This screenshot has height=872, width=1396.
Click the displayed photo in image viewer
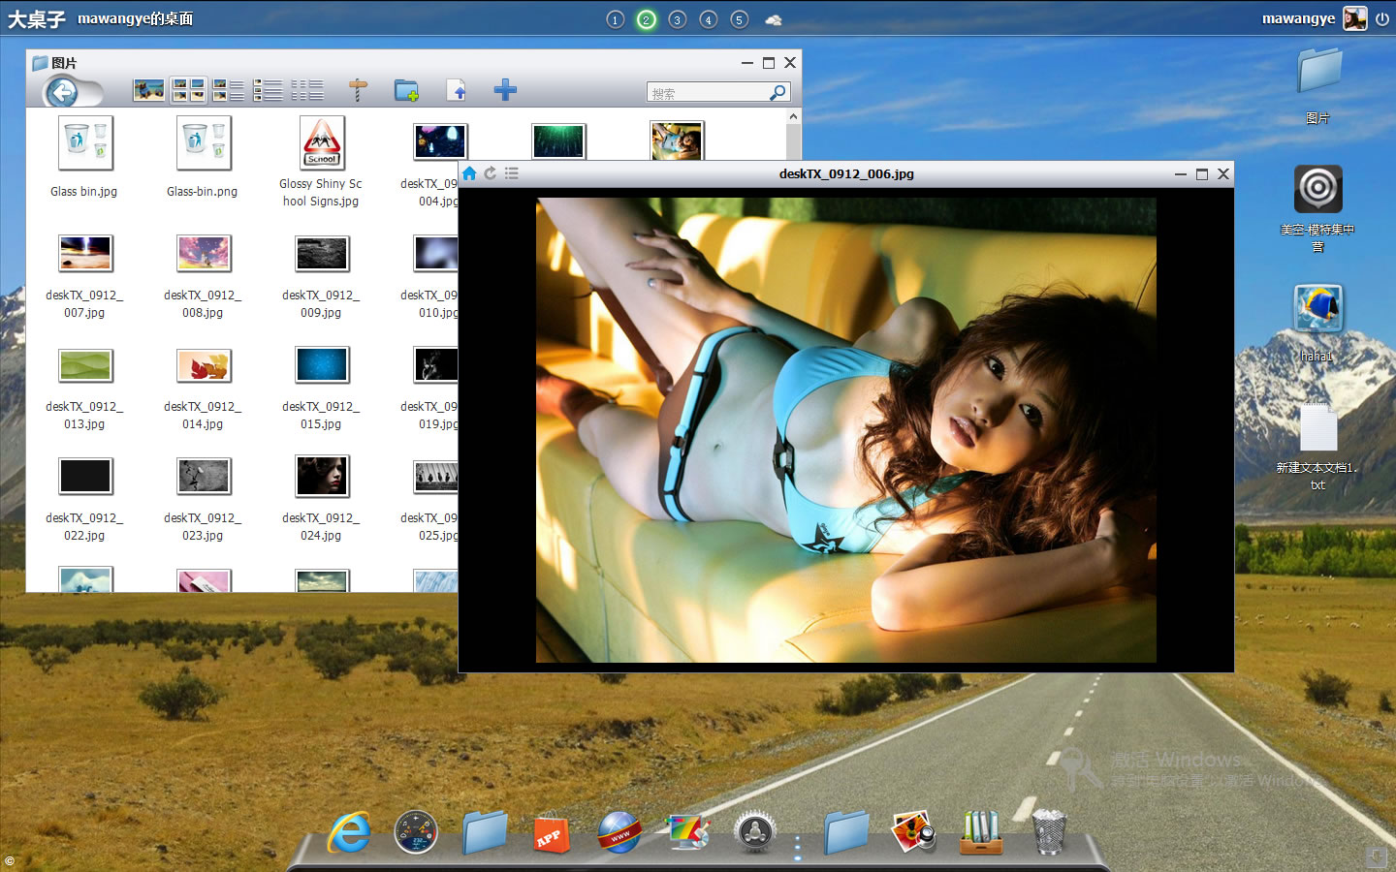(x=845, y=430)
